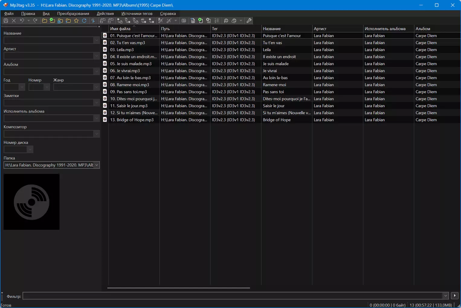This screenshot has height=308, width=461.
Task: Click the Export document icon
Action: point(193,21)
